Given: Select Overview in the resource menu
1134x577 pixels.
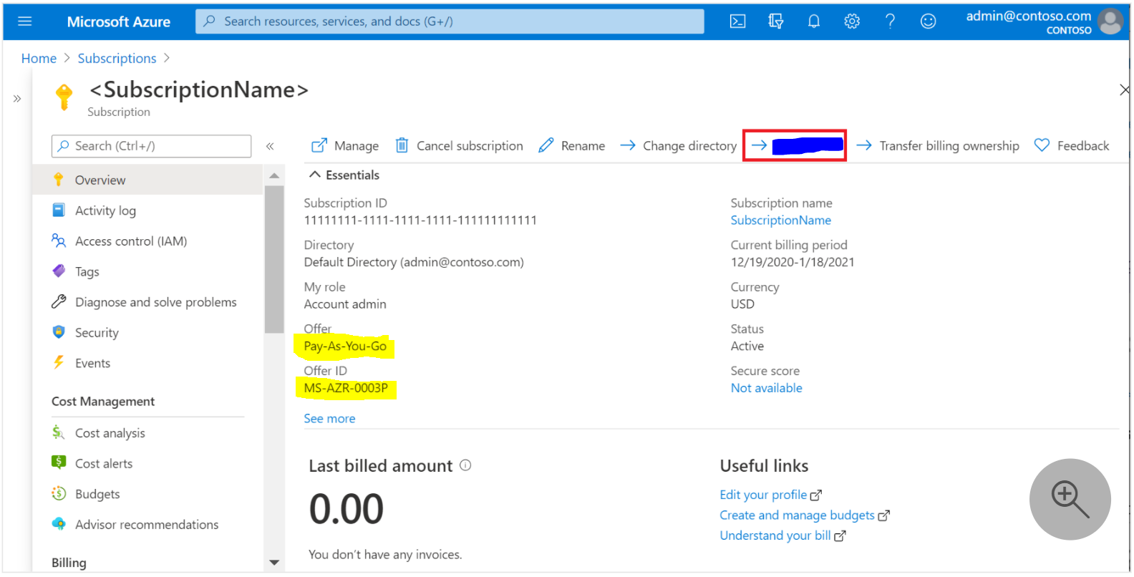Looking at the screenshot, I should point(147,180).
